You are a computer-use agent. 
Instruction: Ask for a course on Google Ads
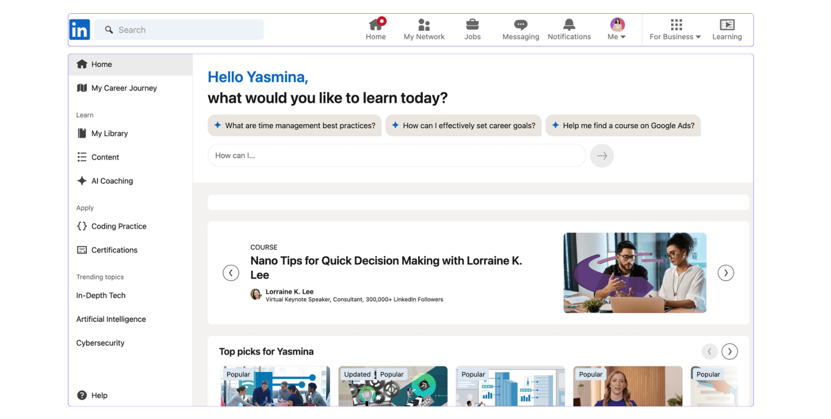623,125
